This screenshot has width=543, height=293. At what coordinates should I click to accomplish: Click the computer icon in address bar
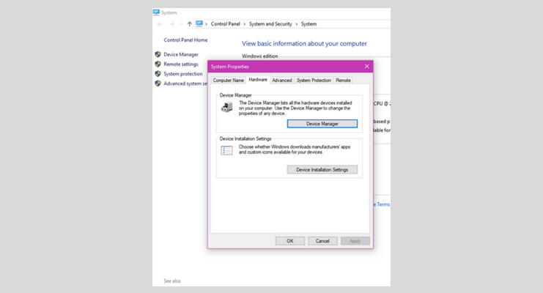pos(199,23)
